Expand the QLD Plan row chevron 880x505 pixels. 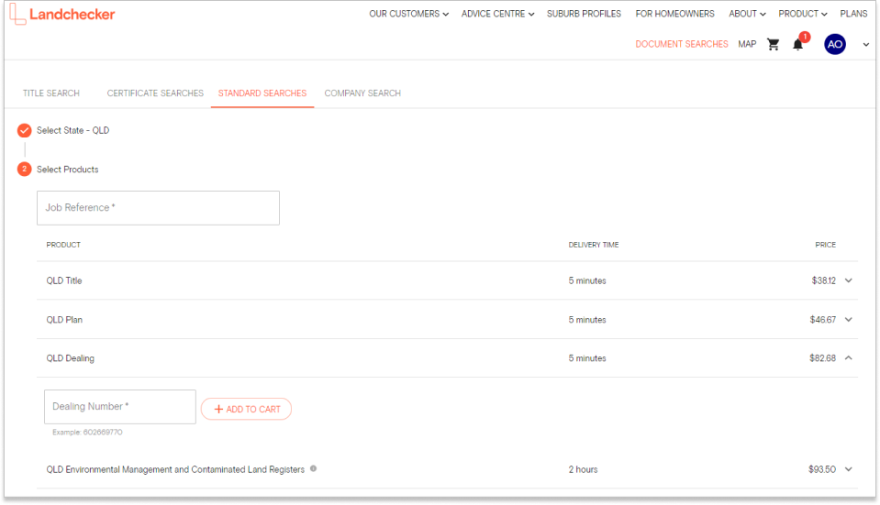tap(848, 320)
